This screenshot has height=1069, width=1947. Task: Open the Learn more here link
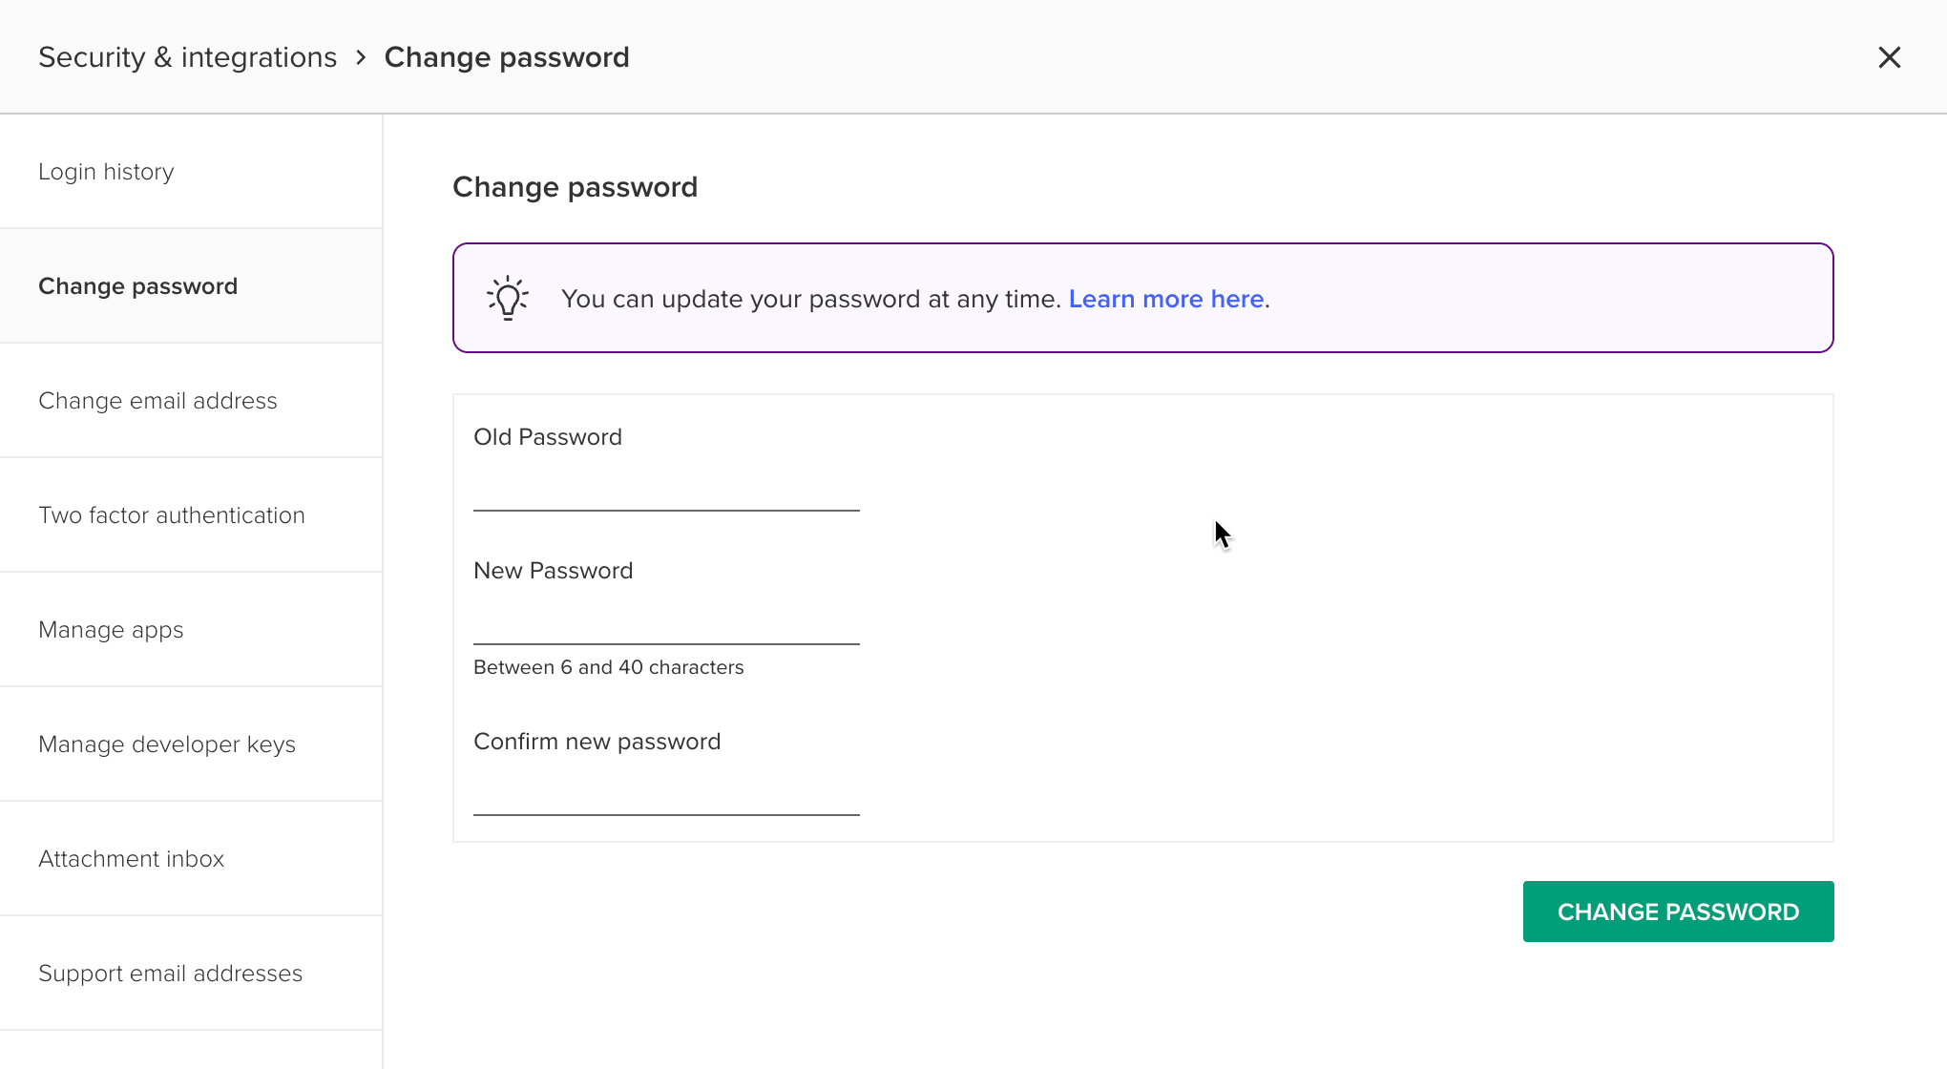1166,299
